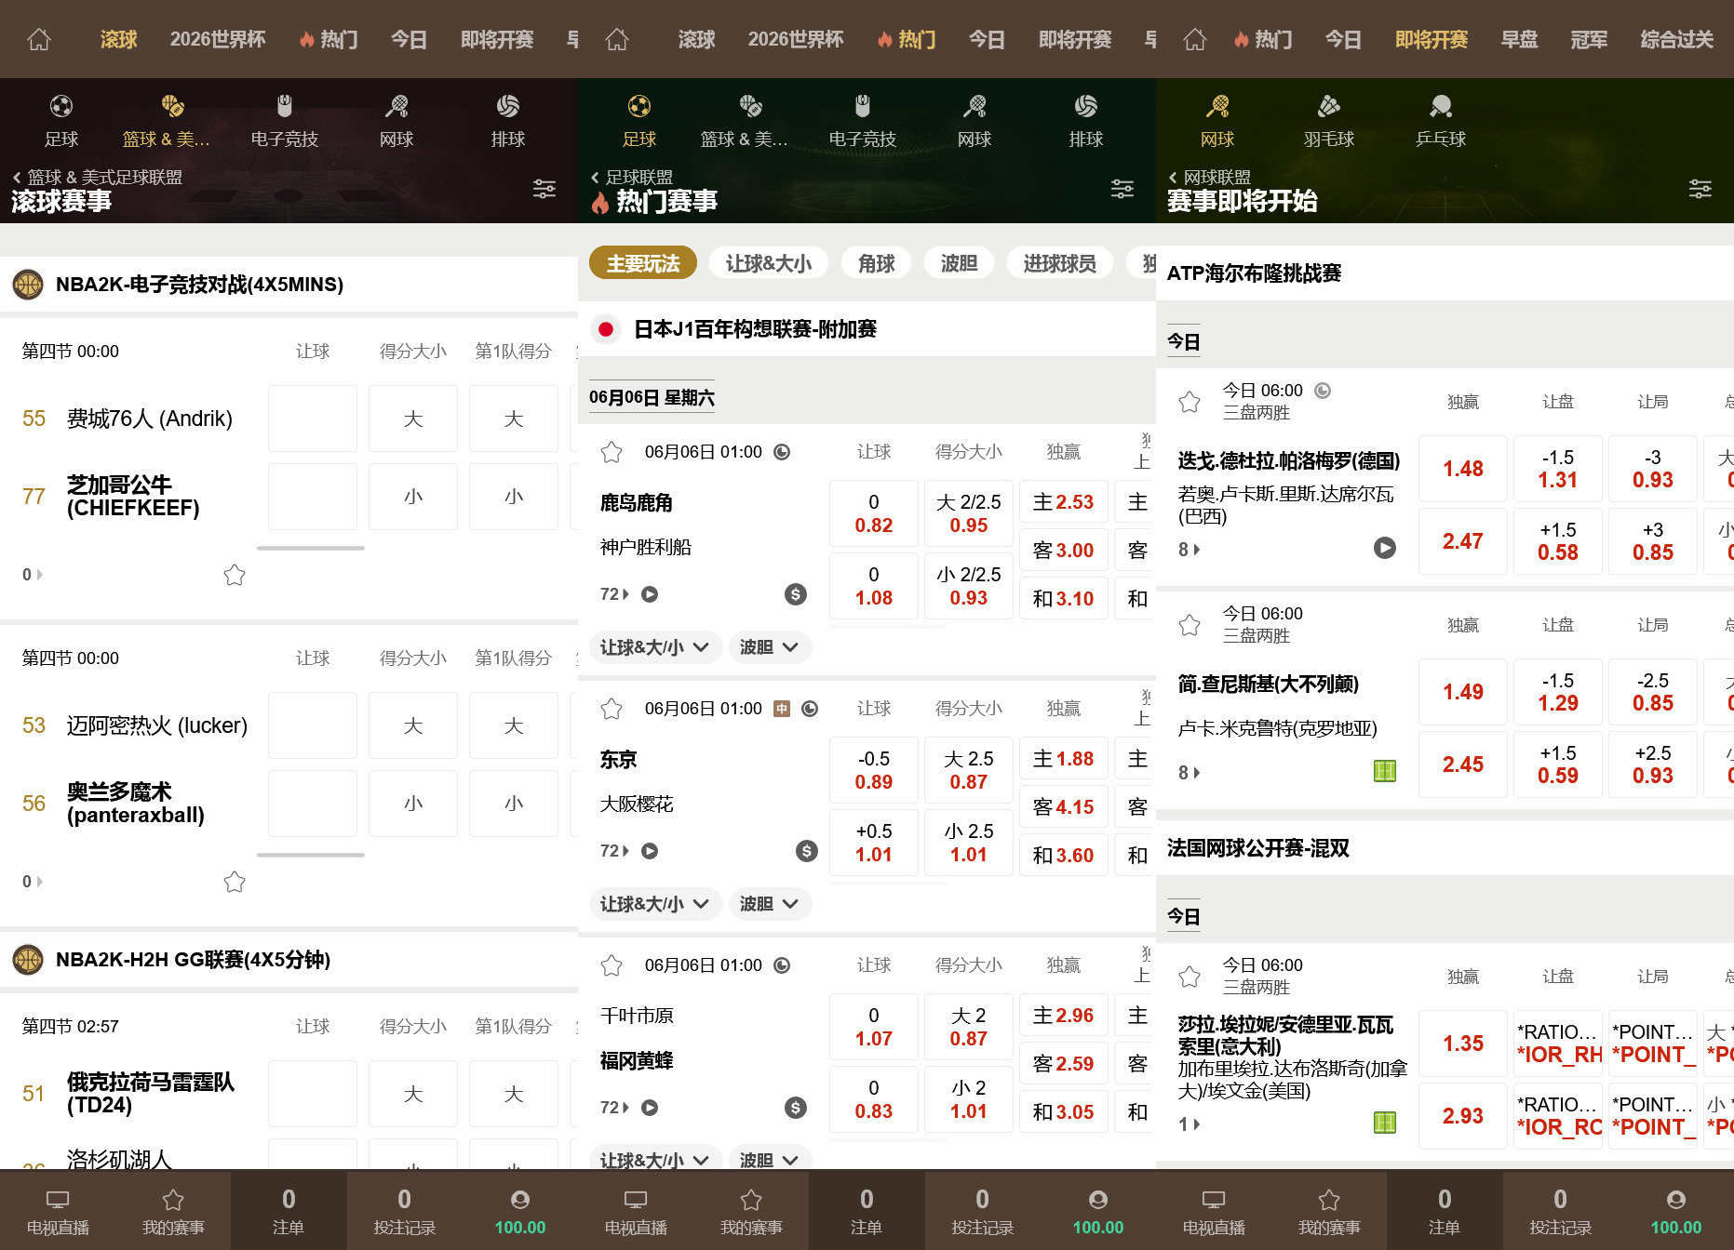Image resolution: width=1734 pixels, height=1250 pixels.
Task: Open 2026世界杯 tab in left panel
Action: click(x=218, y=39)
